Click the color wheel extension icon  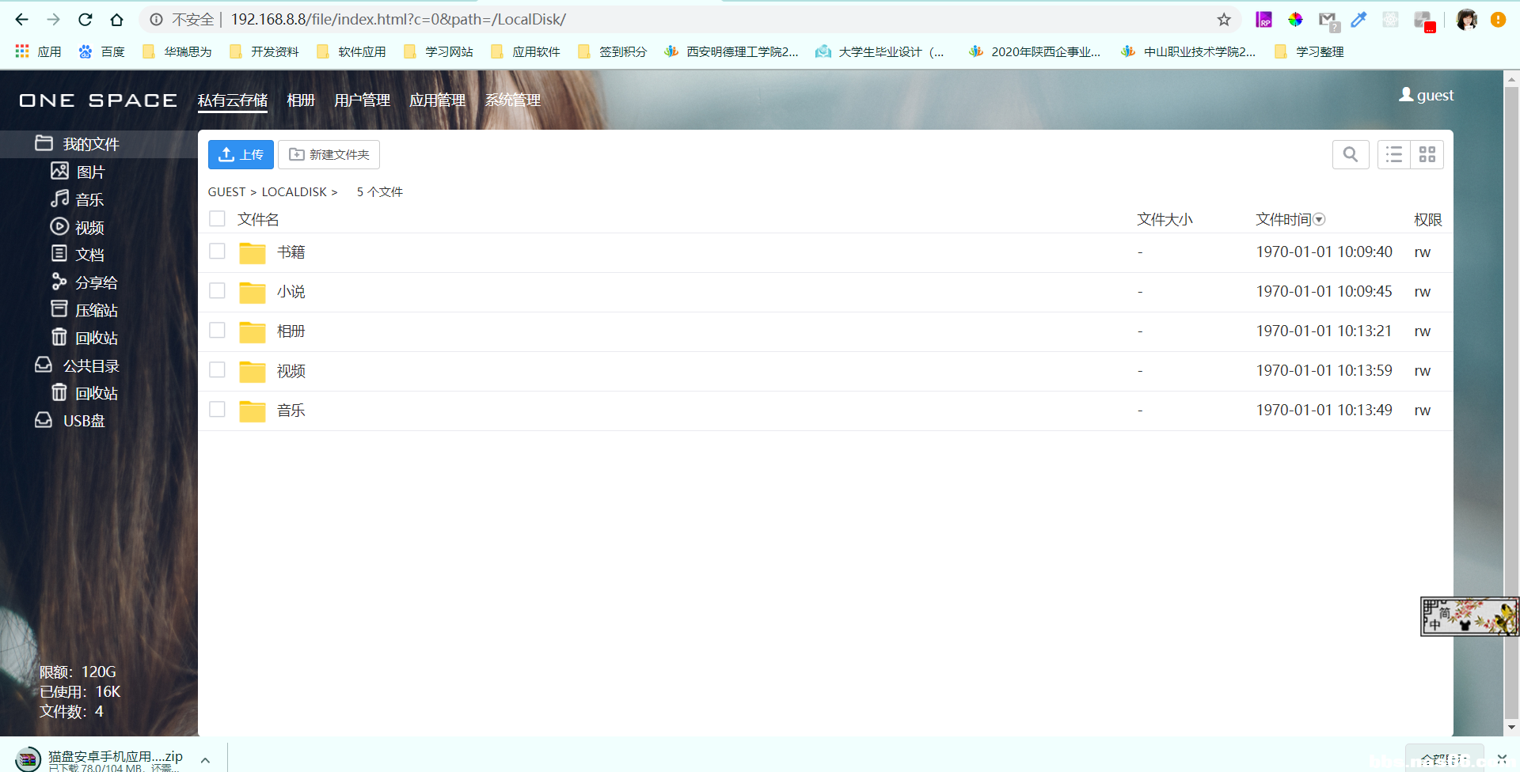[1295, 19]
